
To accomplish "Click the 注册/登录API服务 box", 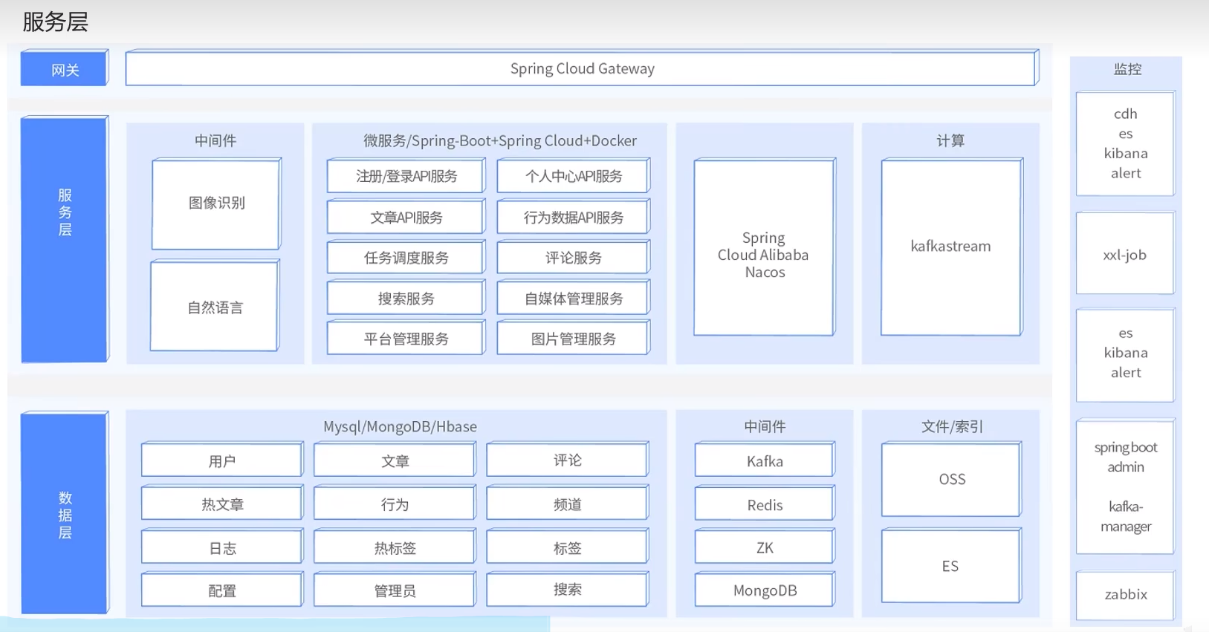I will (x=406, y=176).
